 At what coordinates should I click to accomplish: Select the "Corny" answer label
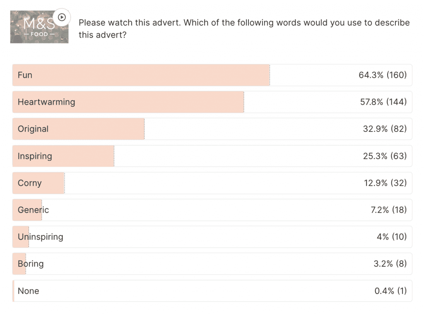[30, 183]
